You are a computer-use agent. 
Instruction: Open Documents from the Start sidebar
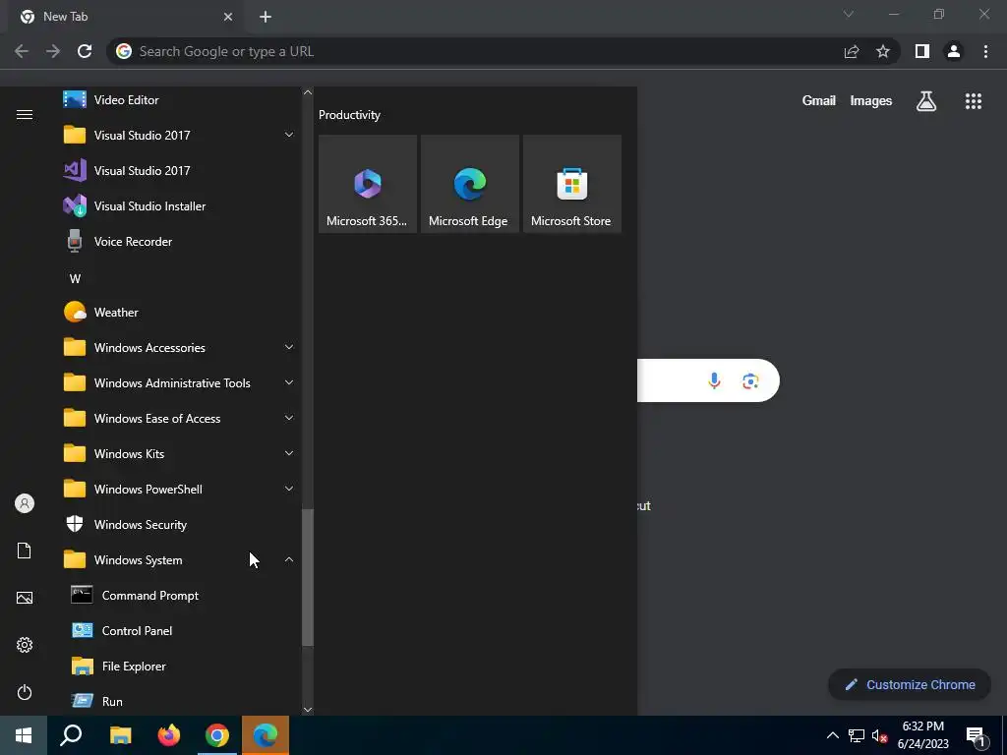(x=25, y=551)
